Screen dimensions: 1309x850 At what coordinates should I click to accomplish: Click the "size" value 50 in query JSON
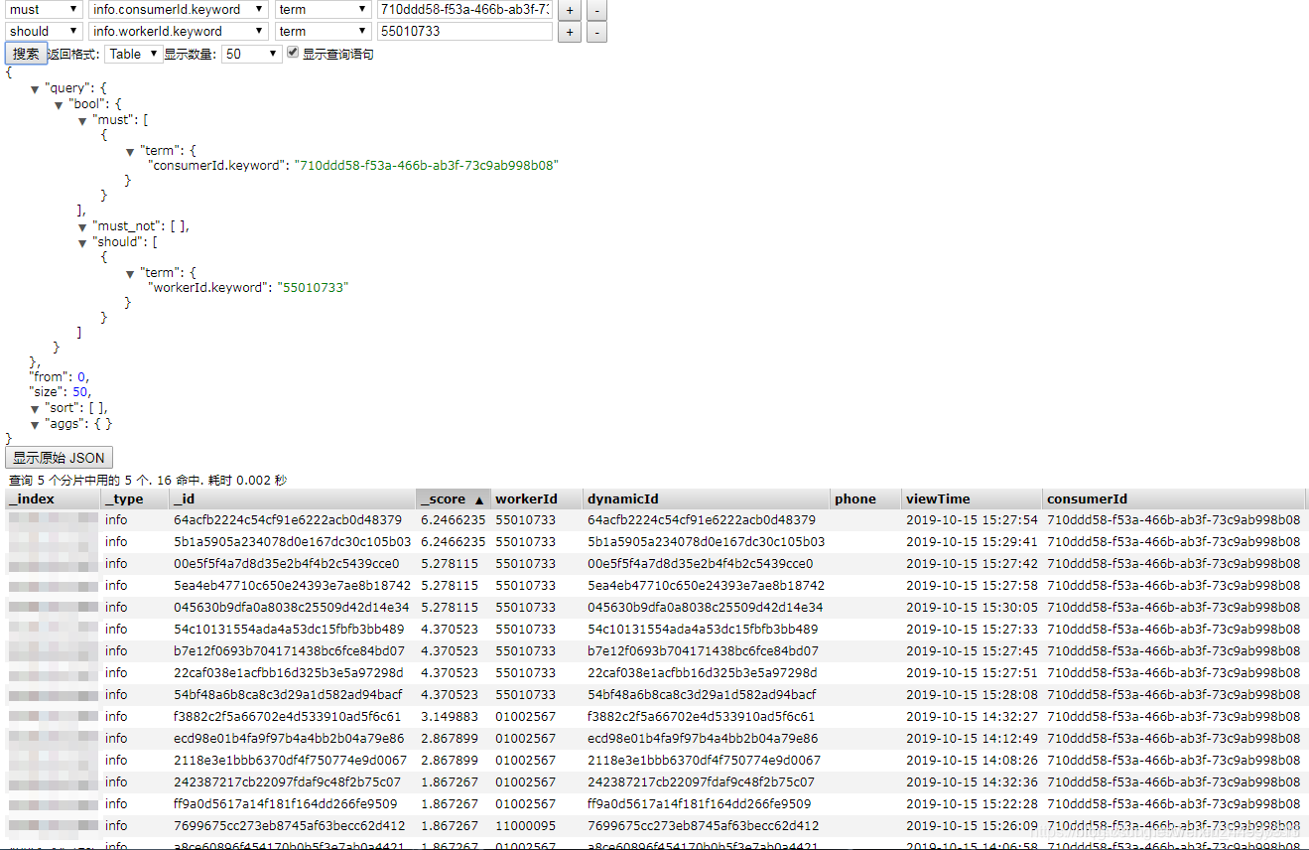pos(80,392)
